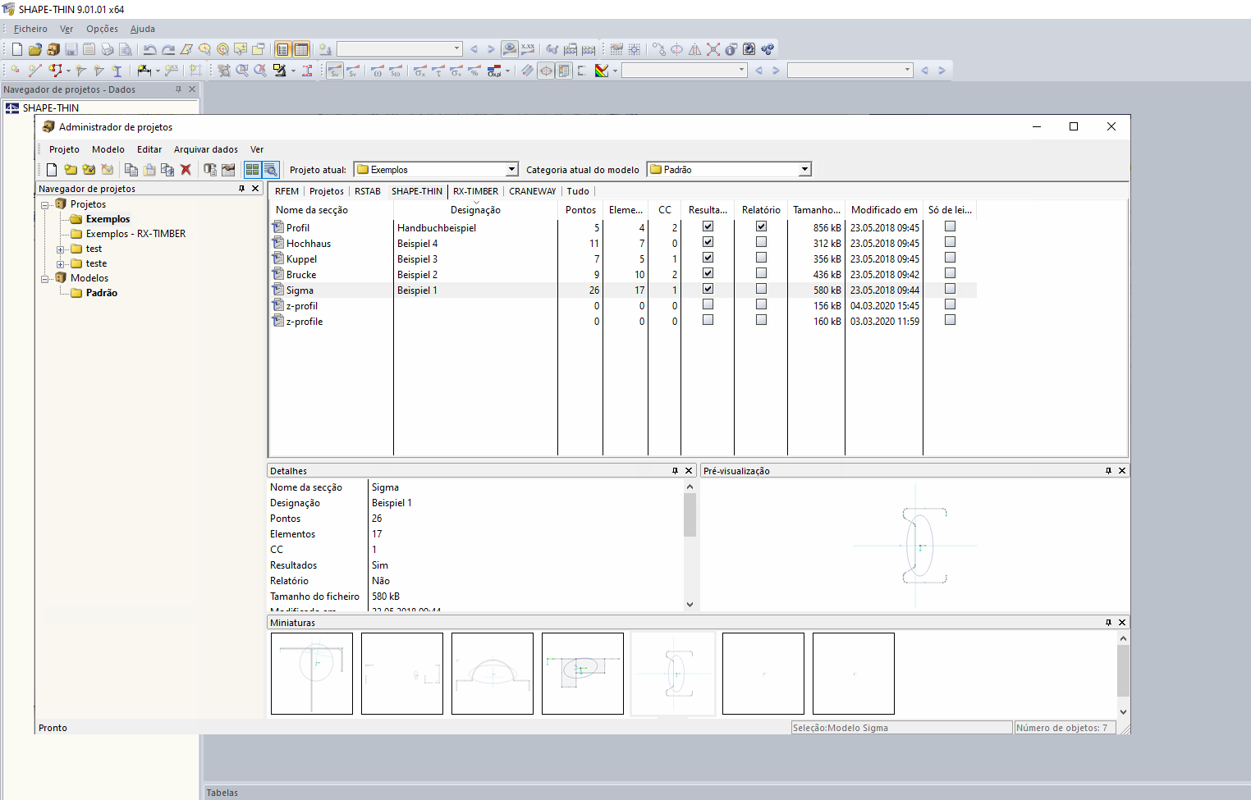Collapse the Modelos tree node
This screenshot has width=1251, height=800.
[46, 278]
